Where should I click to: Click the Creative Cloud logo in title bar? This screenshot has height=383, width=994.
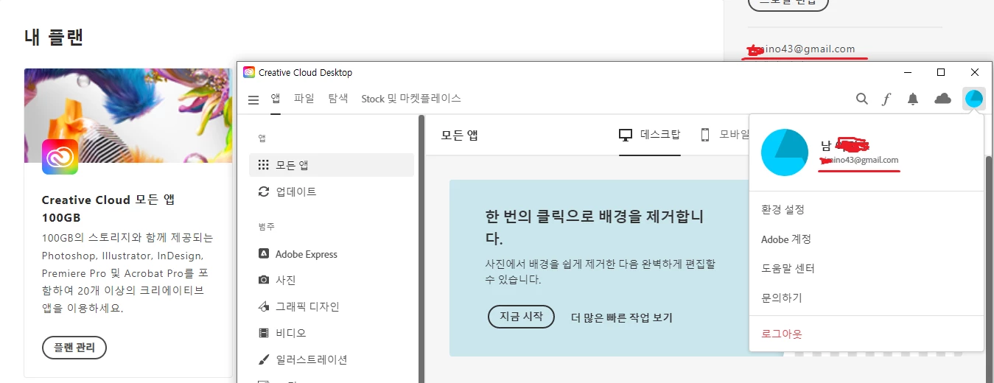pos(249,72)
